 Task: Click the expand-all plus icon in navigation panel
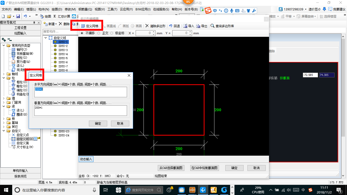pyautogui.click(x=4, y=40)
